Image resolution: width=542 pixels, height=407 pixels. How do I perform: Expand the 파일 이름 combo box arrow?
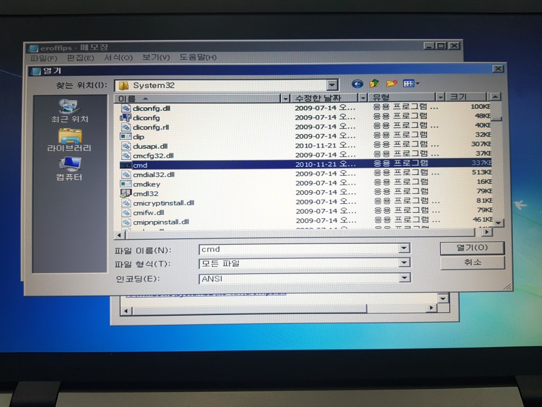coord(403,248)
